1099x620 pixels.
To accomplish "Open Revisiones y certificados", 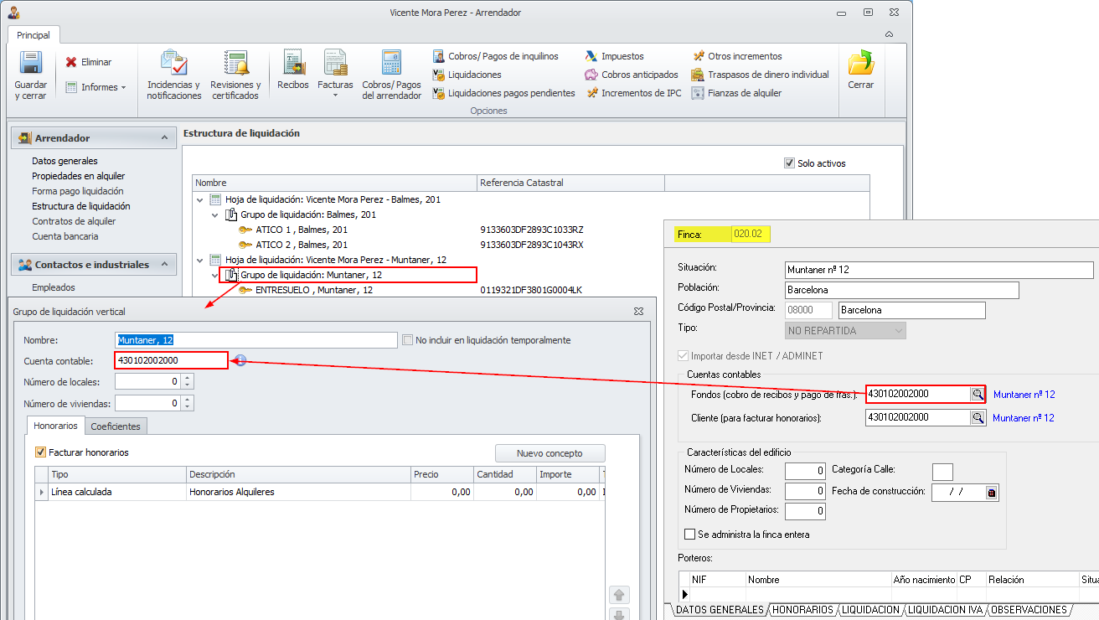I will coord(235,65).
